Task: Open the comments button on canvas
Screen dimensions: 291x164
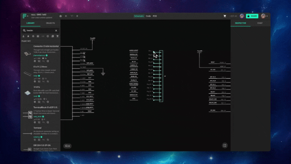Action: click(x=67, y=146)
